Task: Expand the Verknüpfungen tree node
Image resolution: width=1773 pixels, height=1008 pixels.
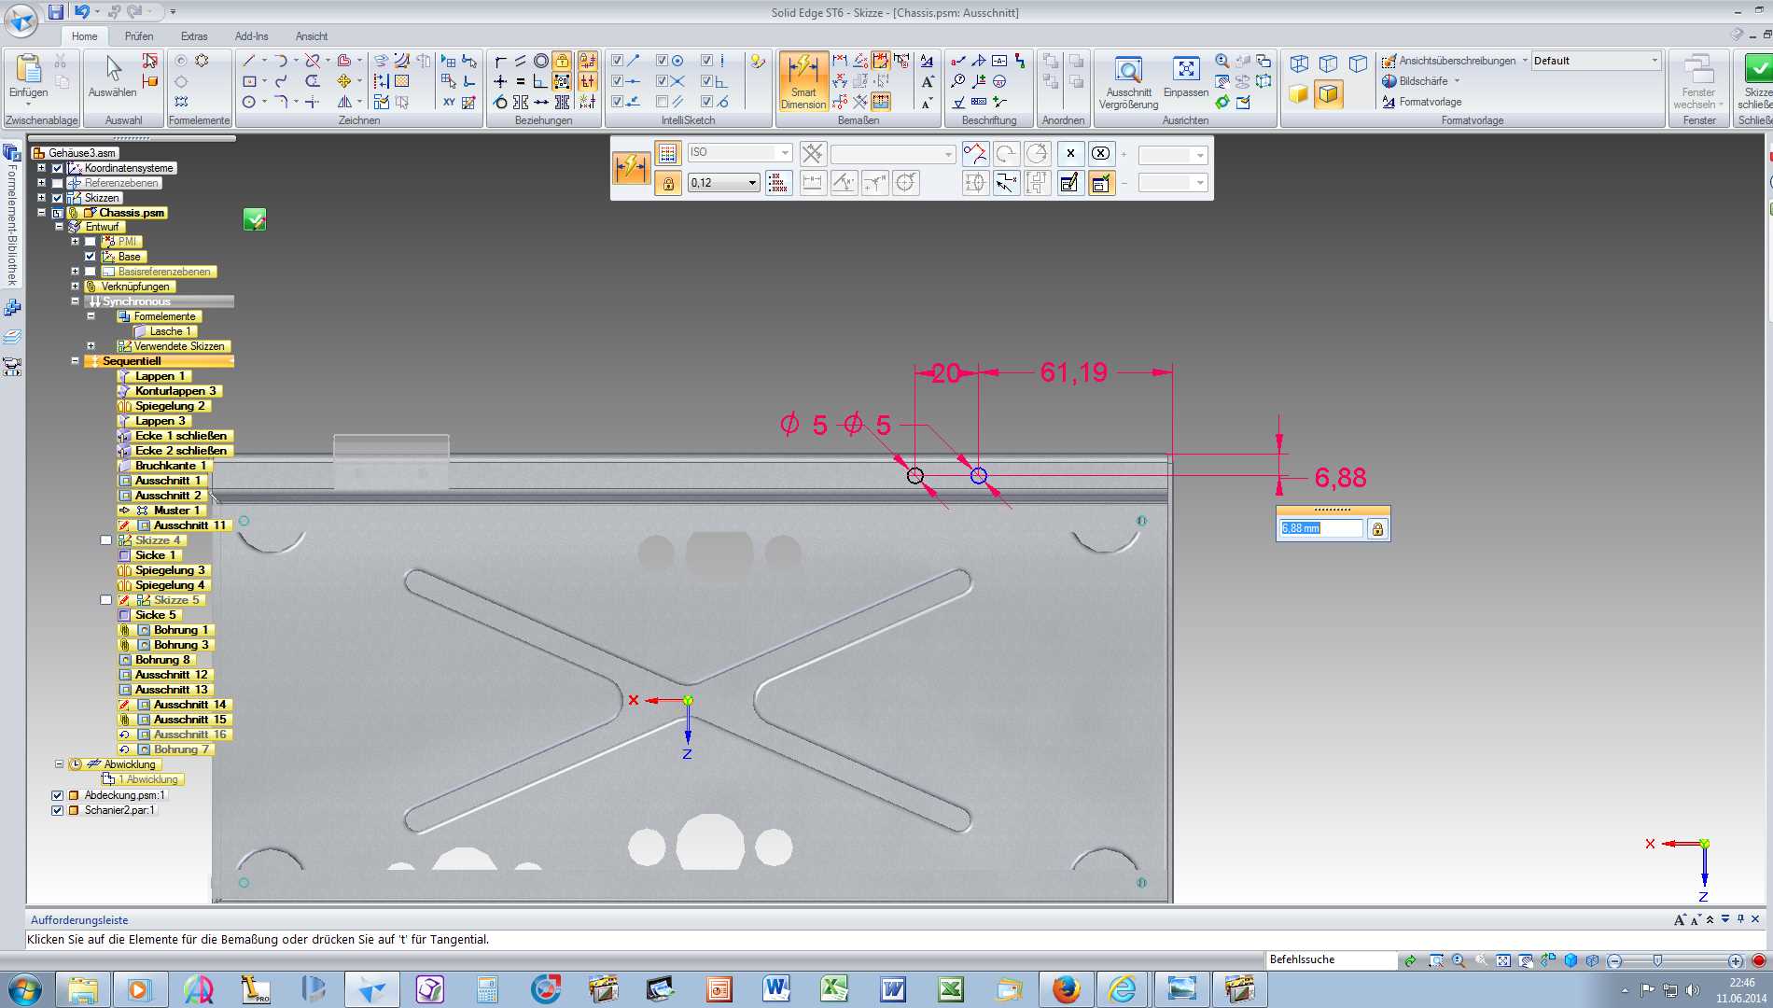Action: tap(75, 287)
